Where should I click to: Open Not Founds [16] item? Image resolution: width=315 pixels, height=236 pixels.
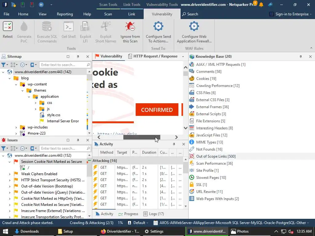click(x=209, y=149)
